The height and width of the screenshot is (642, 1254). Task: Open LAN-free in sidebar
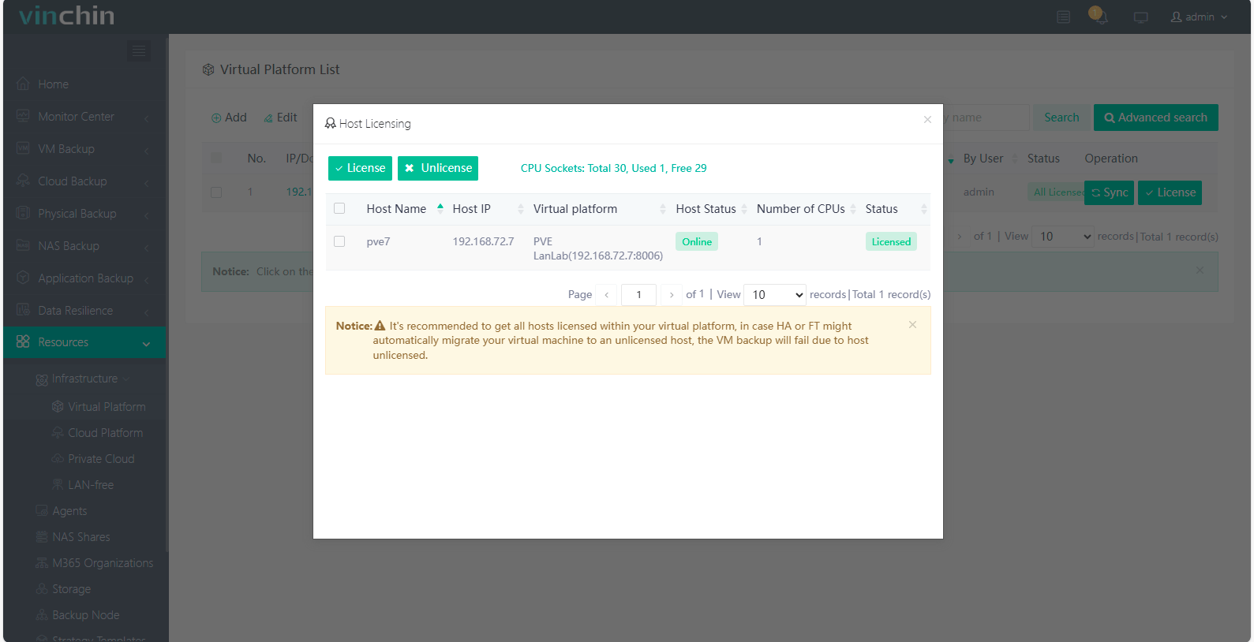click(91, 485)
